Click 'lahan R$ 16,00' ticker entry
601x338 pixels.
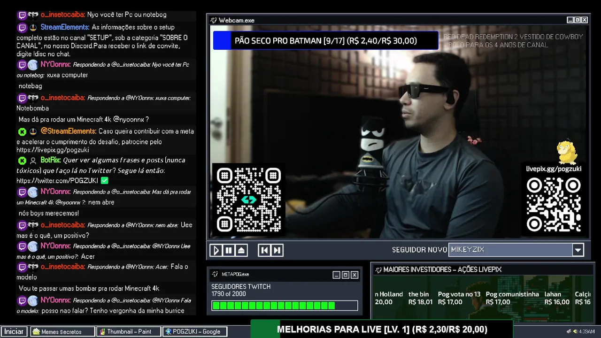point(557,298)
